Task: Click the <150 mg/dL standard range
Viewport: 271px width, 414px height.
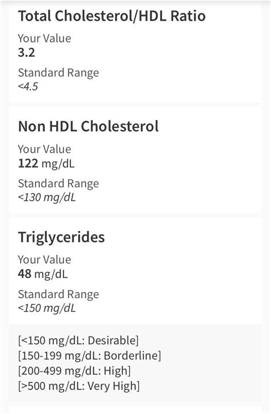Action: 47,308
